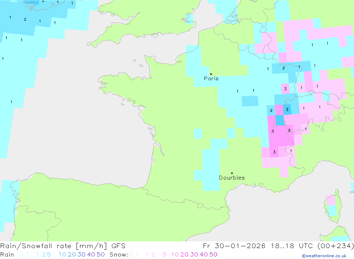The width and height of the screenshot is (354, 259).
Task: Pick the Rain legend 20 color value
Action: click(x=72, y=254)
